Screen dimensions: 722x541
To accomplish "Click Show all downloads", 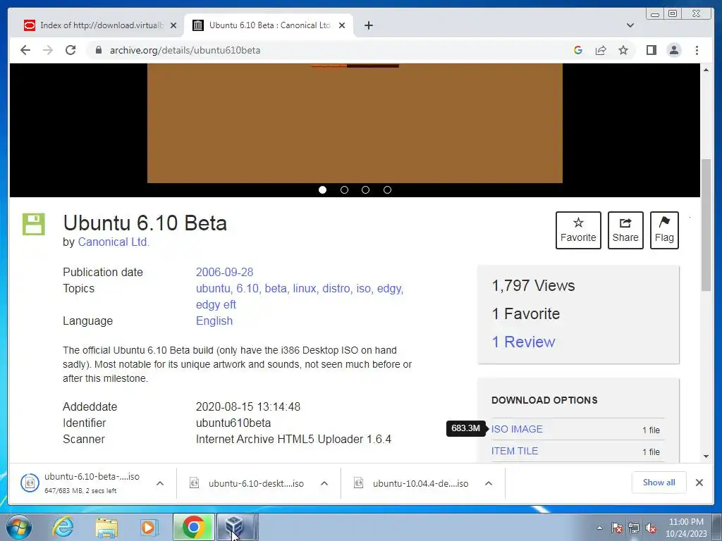I will (x=659, y=483).
